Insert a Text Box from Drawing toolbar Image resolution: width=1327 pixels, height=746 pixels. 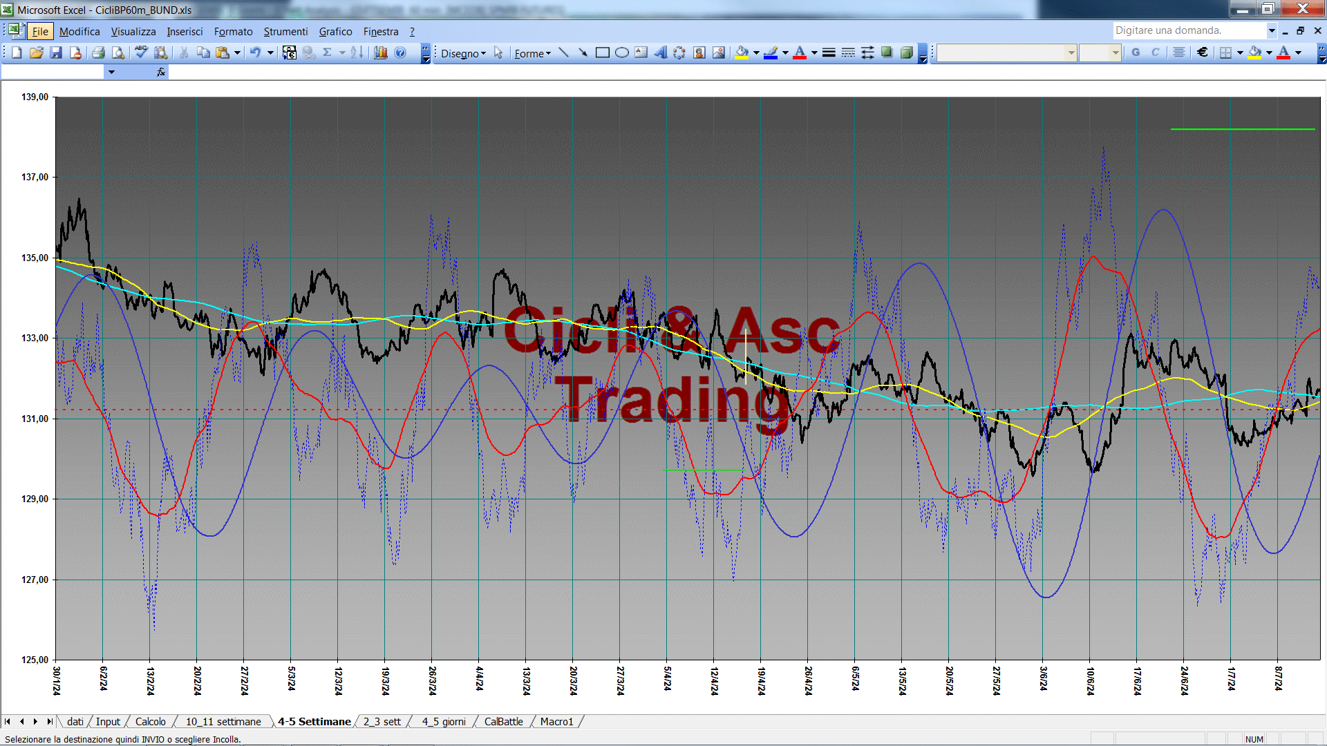point(641,53)
